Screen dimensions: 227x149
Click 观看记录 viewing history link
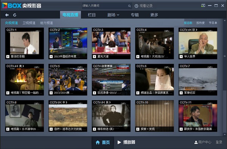tap(146, 6)
